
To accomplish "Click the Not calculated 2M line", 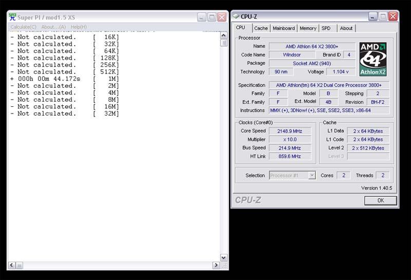I will coord(65,86).
